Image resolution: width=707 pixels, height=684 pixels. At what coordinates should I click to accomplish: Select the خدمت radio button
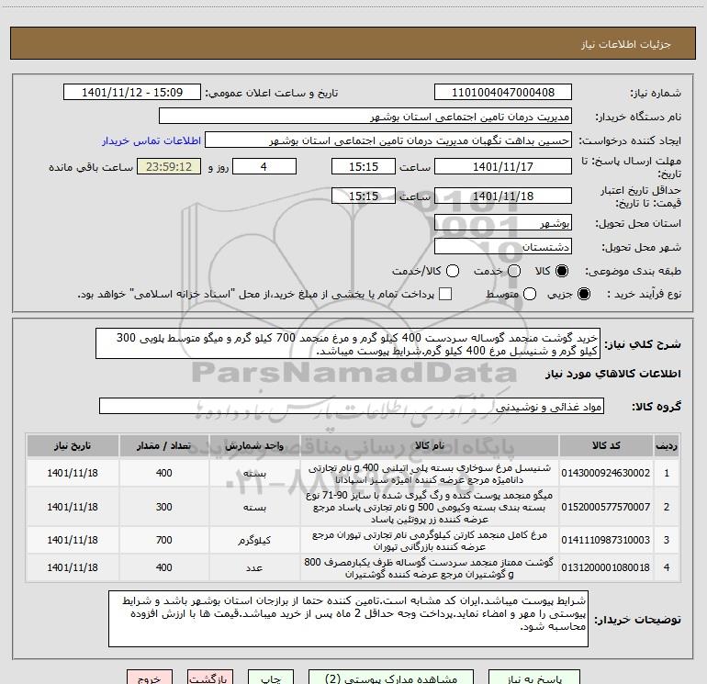click(514, 271)
